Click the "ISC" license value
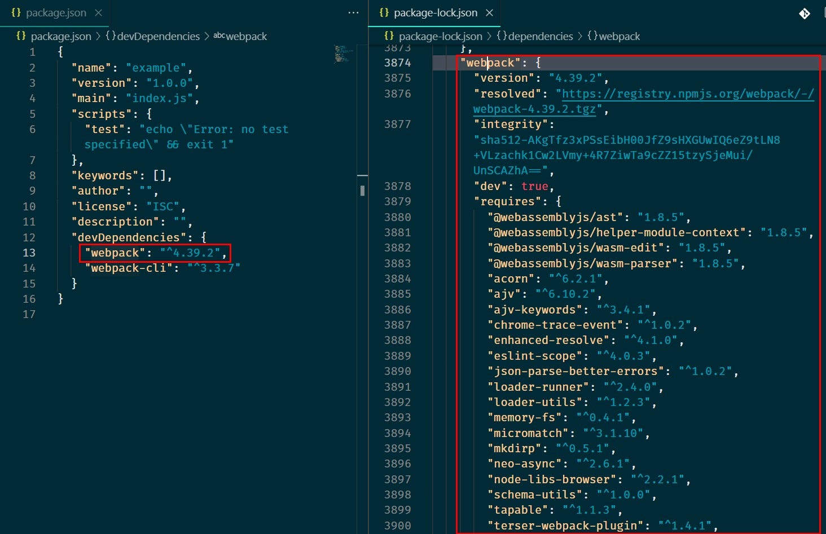The height and width of the screenshot is (534, 826). [x=162, y=206]
